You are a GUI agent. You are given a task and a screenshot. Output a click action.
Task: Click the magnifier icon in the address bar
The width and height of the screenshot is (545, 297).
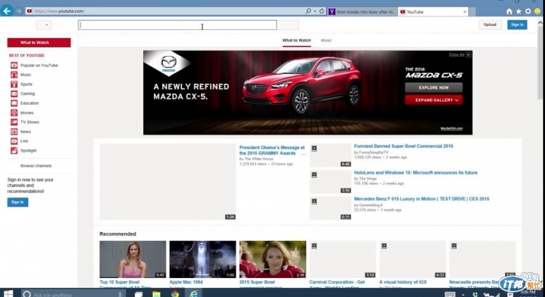click(x=309, y=11)
